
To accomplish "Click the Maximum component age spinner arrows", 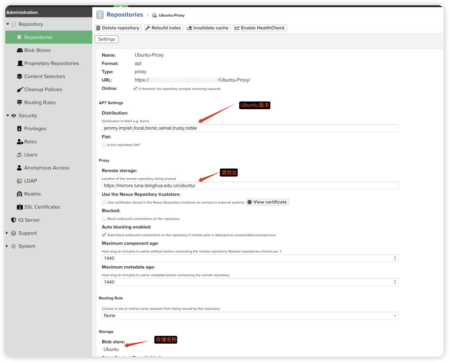I will tap(395, 258).
